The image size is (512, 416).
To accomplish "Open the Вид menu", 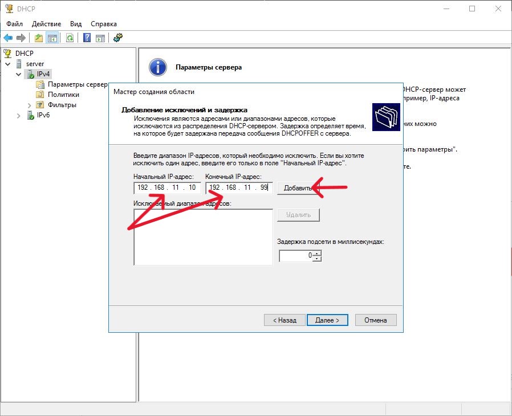I will click(x=76, y=24).
